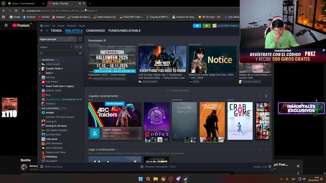Click Añadir un producto
This screenshot has width=326, height=183.
(52, 167)
